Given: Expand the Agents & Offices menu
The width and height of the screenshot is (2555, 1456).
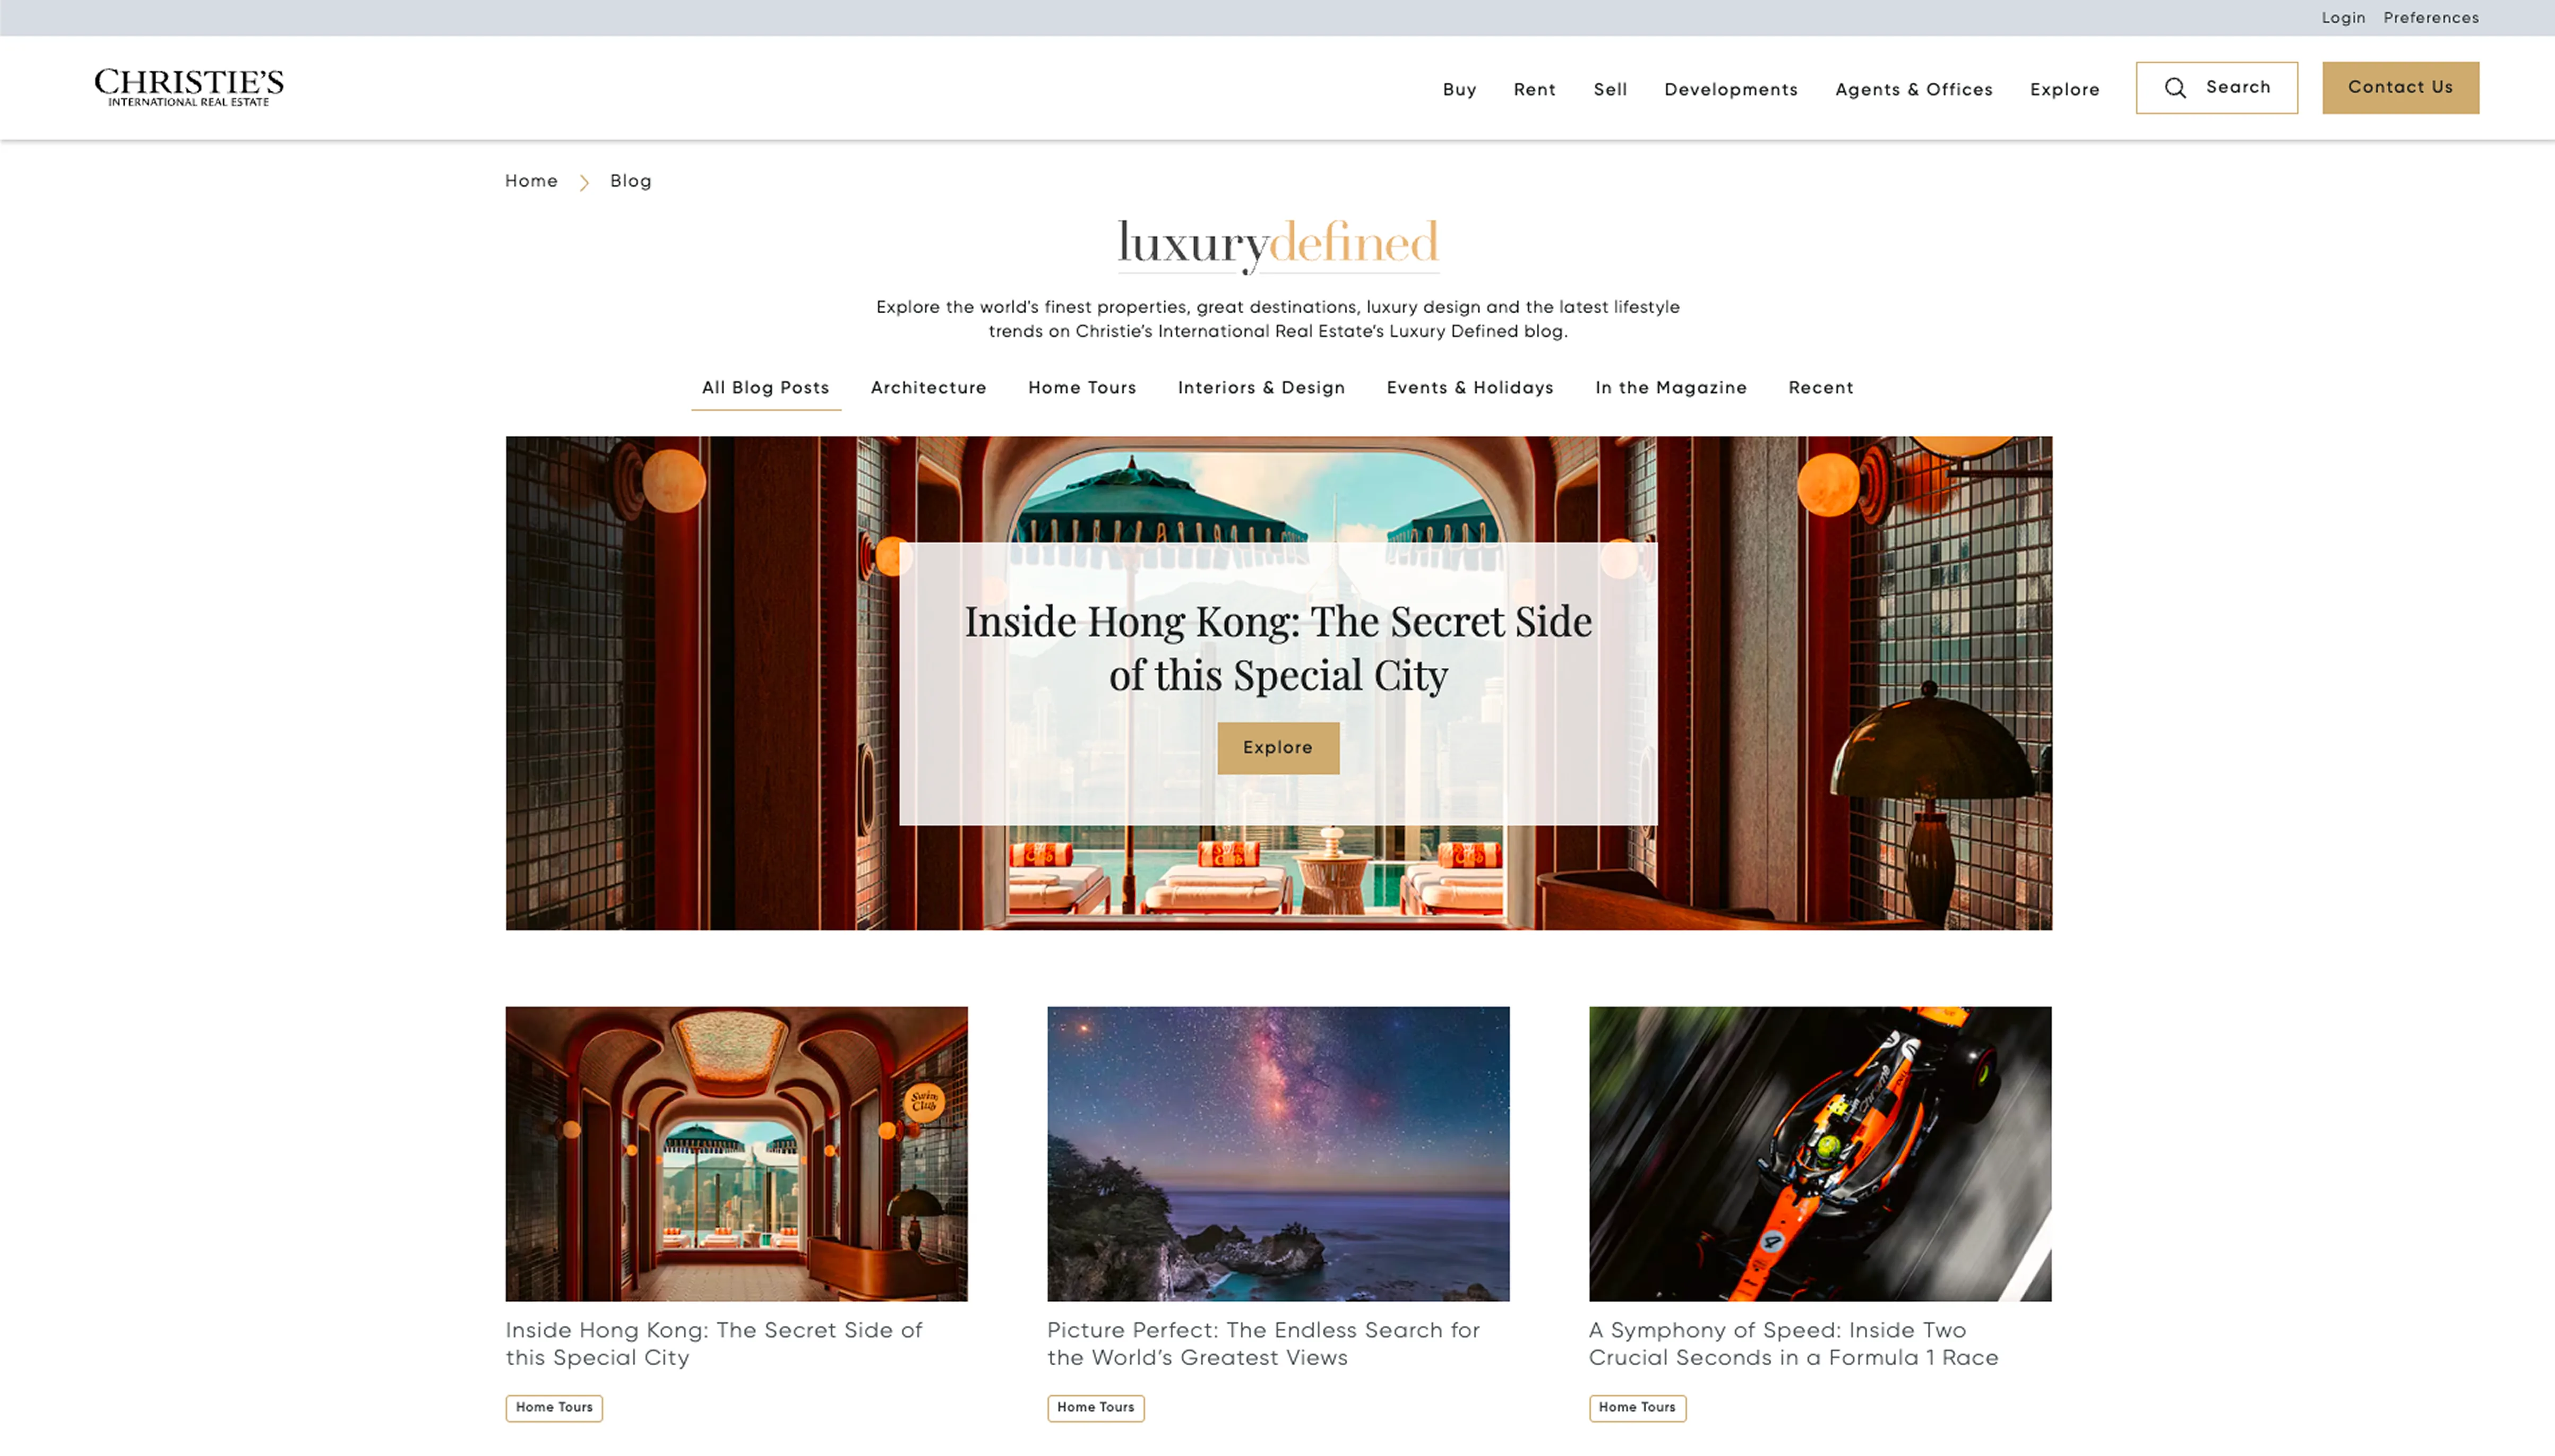Looking at the screenshot, I should pyautogui.click(x=1913, y=90).
